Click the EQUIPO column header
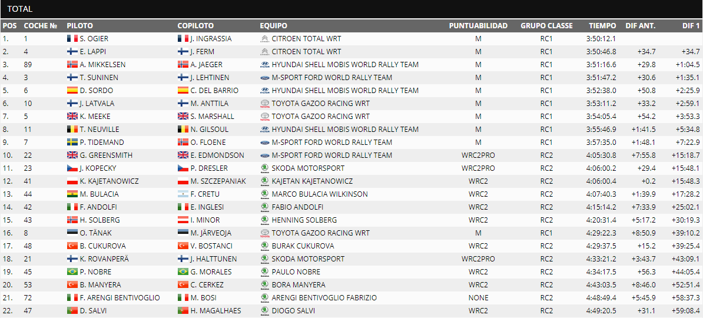Image resolution: width=703 pixels, height=318 pixels. (x=274, y=26)
